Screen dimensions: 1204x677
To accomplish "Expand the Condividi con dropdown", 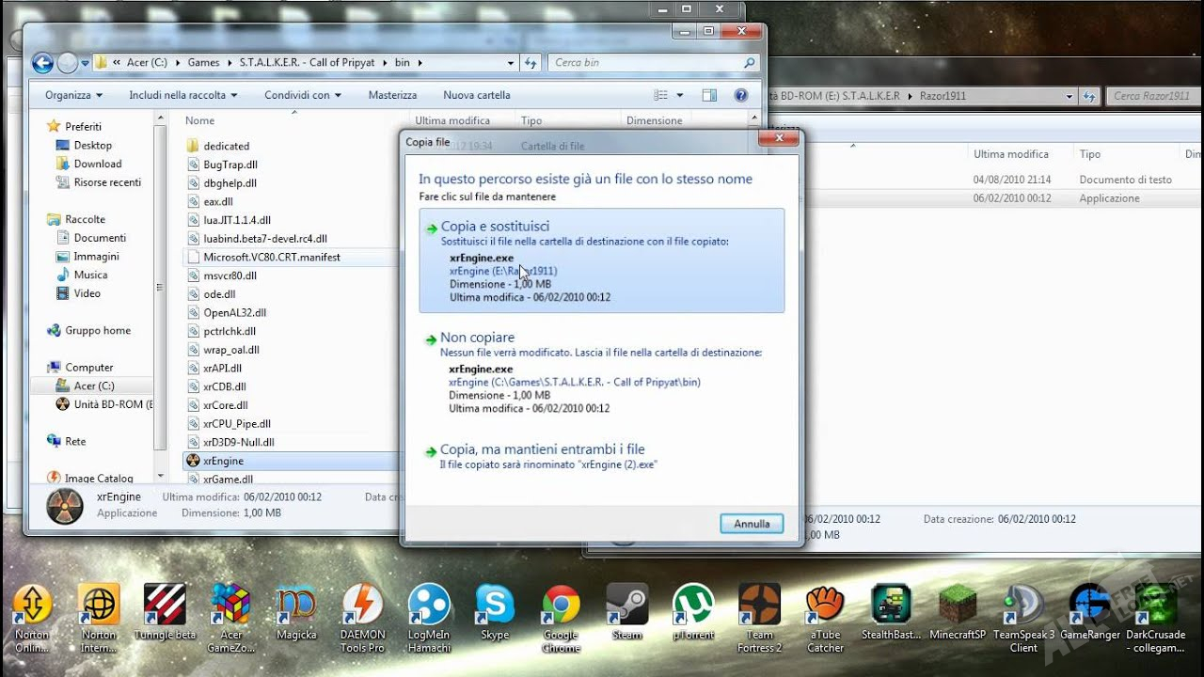I will tap(302, 95).
